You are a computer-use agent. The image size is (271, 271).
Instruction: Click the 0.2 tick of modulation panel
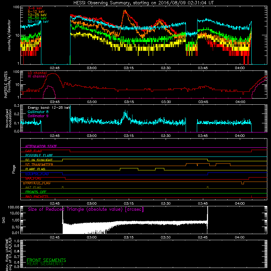point(17,114)
